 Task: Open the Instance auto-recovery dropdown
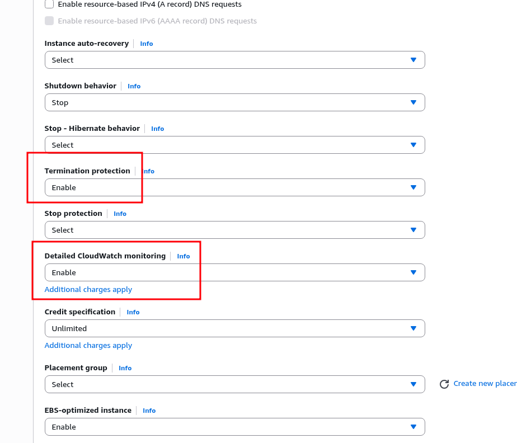tap(234, 60)
